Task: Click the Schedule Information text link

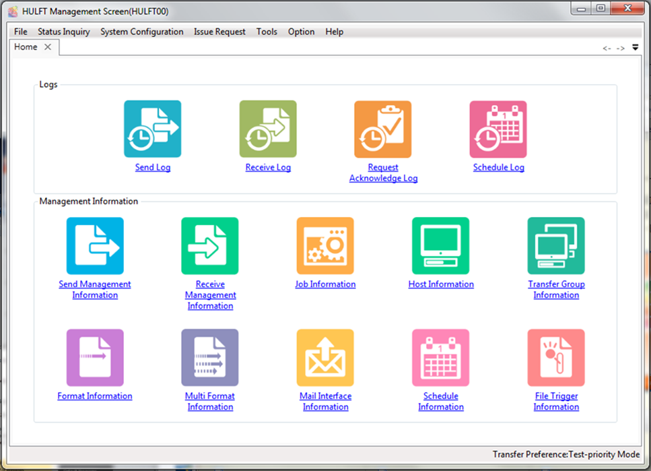Action: point(440,402)
